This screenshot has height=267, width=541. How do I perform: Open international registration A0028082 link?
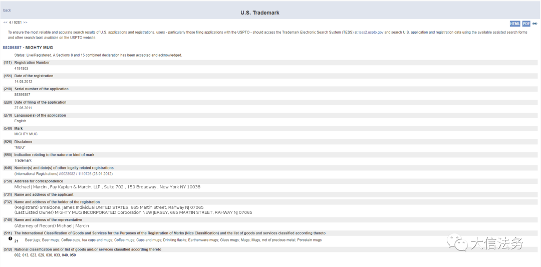point(67,174)
